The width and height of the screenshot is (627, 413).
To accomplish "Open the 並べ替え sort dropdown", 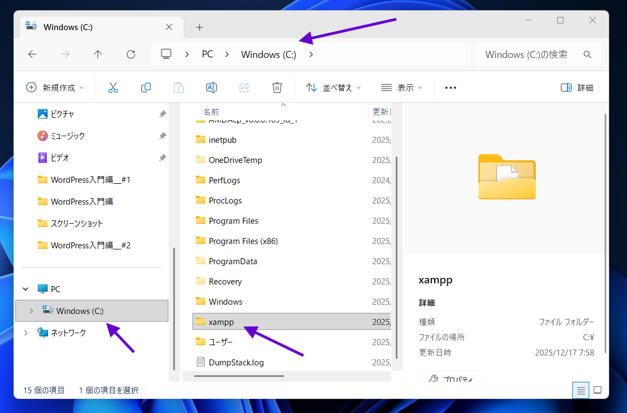I will click(333, 88).
